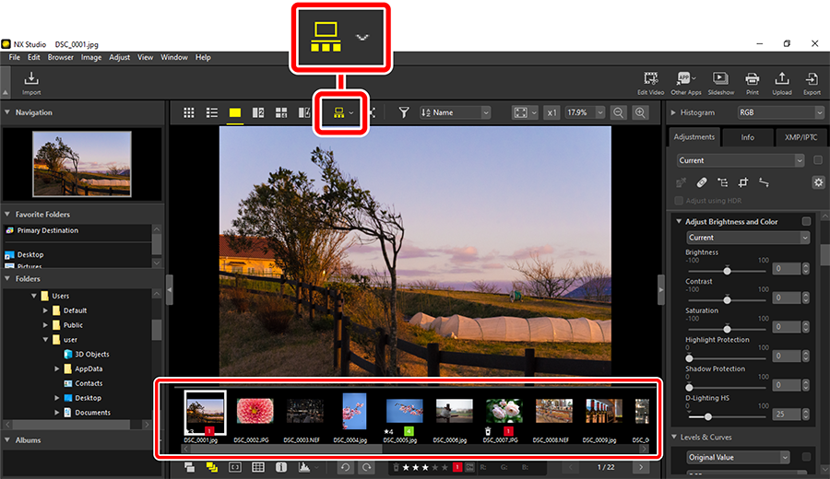
Task: Click the zoom in magnifier
Action: click(640, 112)
